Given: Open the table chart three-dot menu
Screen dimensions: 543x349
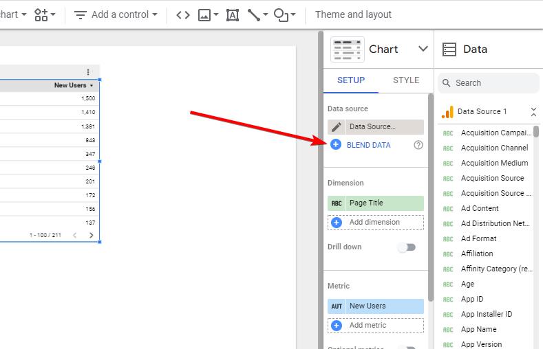Looking at the screenshot, I should tap(88, 72).
